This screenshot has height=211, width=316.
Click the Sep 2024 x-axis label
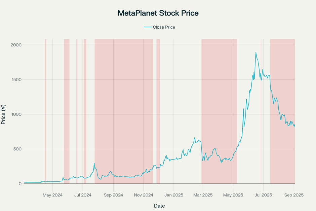pos(113,195)
